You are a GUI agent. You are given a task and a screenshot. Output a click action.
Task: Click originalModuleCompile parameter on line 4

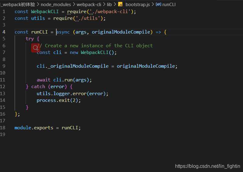tap(121, 32)
